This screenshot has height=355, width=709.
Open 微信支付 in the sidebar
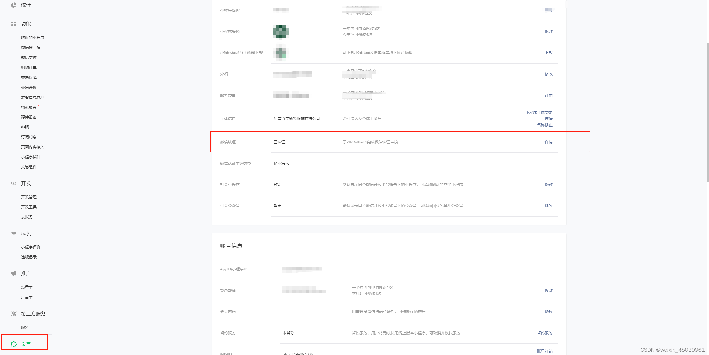point(29,57)
